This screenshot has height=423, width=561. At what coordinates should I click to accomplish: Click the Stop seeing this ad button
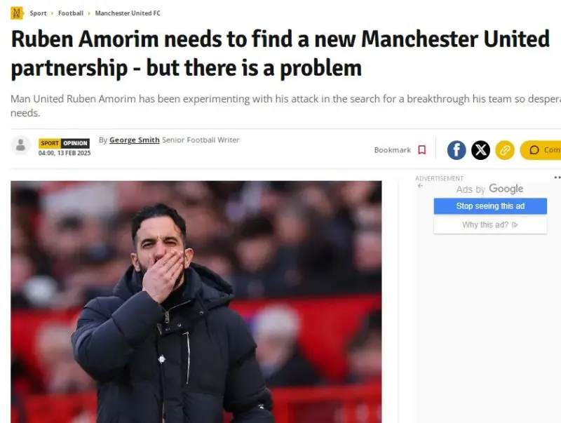point(490,206)
